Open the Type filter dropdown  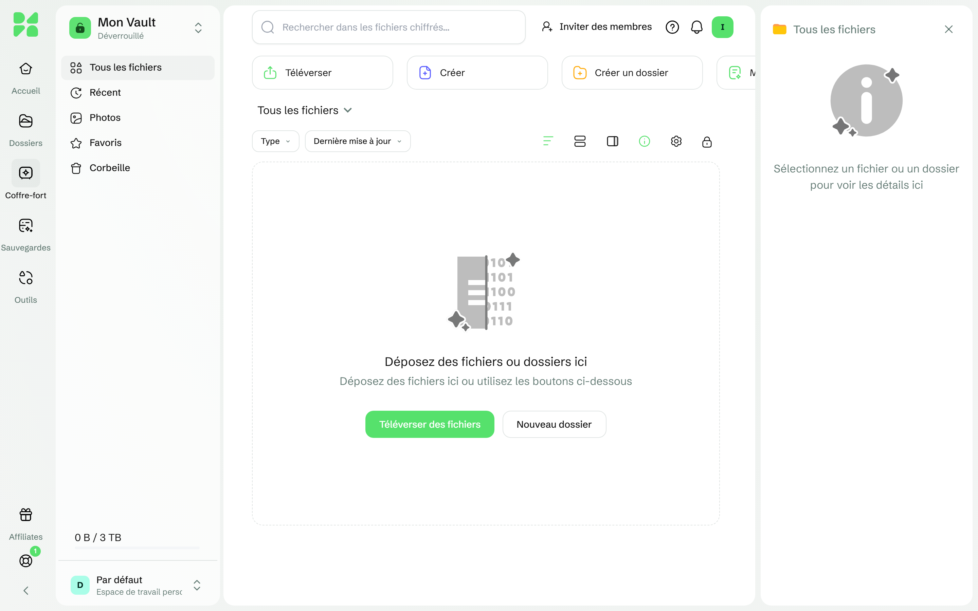(x=276, y=141)
